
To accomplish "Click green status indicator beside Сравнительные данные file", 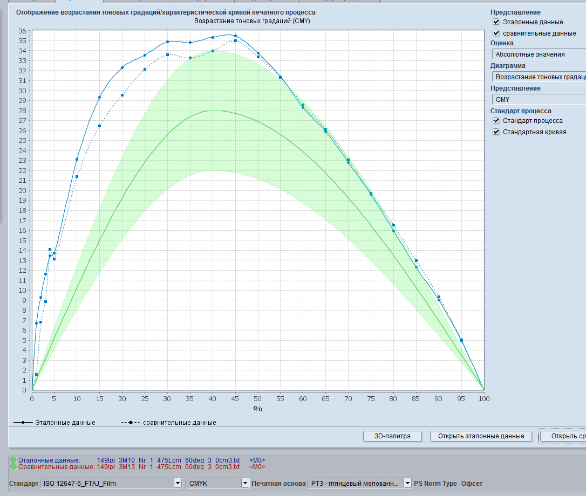I will pos(13,467).
